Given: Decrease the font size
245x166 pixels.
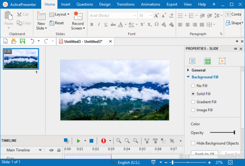Looking at the screenshot, I should [164, 15].
